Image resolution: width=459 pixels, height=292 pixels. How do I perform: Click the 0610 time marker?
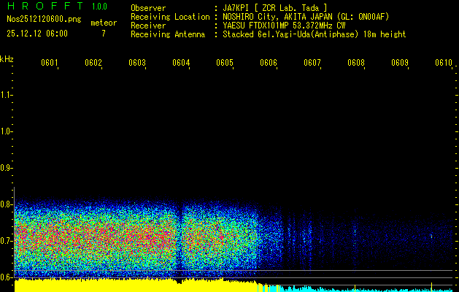[x=444, y=64]
